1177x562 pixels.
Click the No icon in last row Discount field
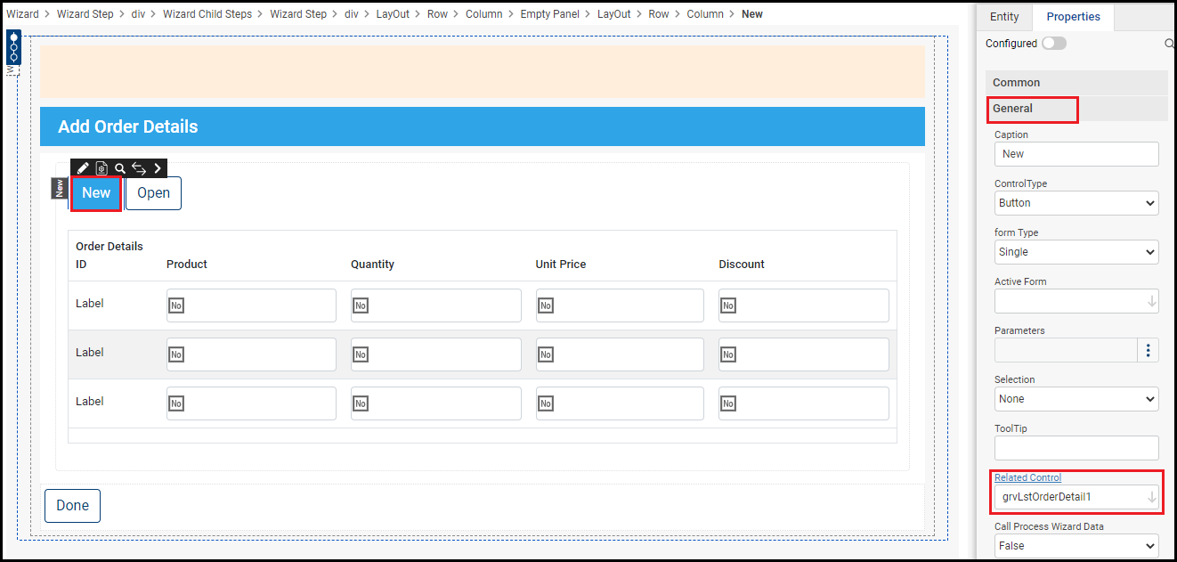tap(728, 403)
